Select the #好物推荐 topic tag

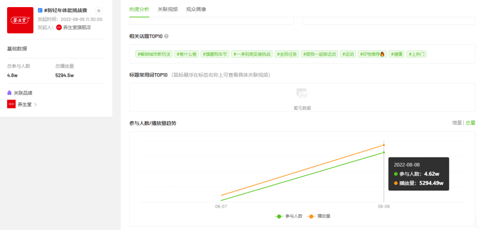[373, 55]
